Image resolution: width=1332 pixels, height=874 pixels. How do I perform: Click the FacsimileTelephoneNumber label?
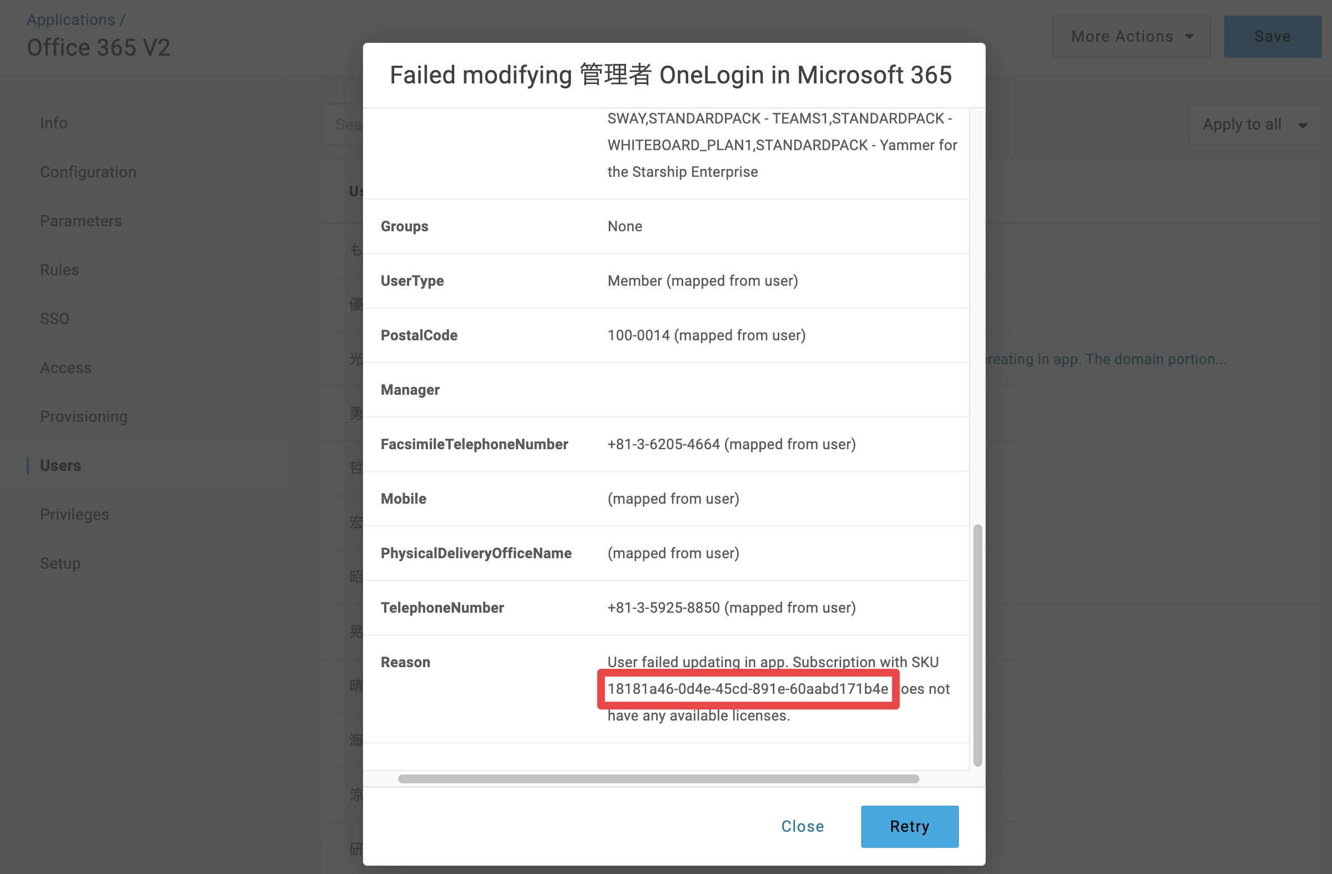tap(474, 444)
